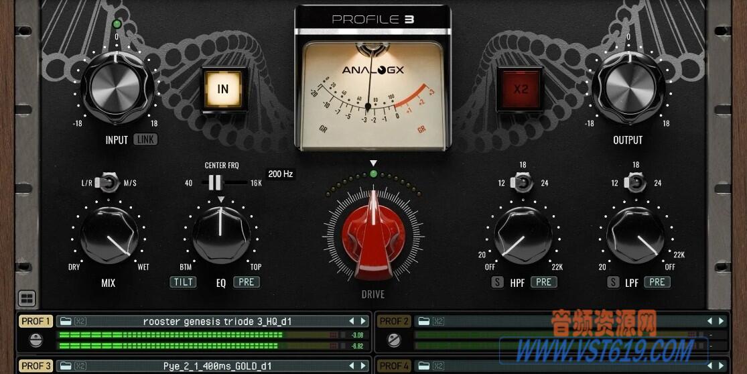Click profile name rooster genesis triode 3_HQ_d1
The height and width of the screenshot is (374, 747).
click(x=217, y=322)
